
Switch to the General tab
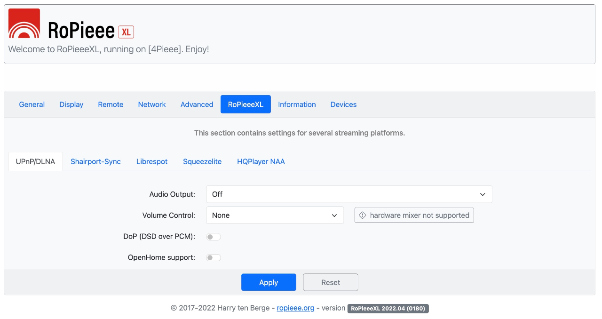[x=32, y=104]
